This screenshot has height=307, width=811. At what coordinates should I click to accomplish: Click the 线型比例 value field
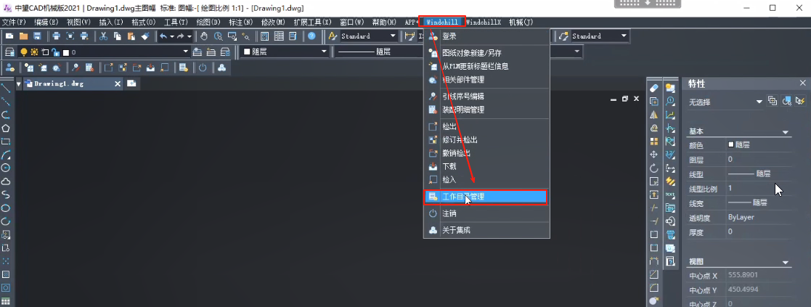point(755,189)
